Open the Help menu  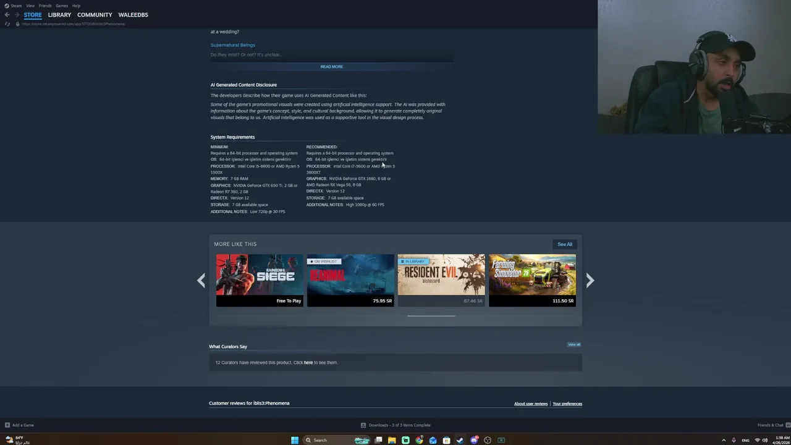76,6
